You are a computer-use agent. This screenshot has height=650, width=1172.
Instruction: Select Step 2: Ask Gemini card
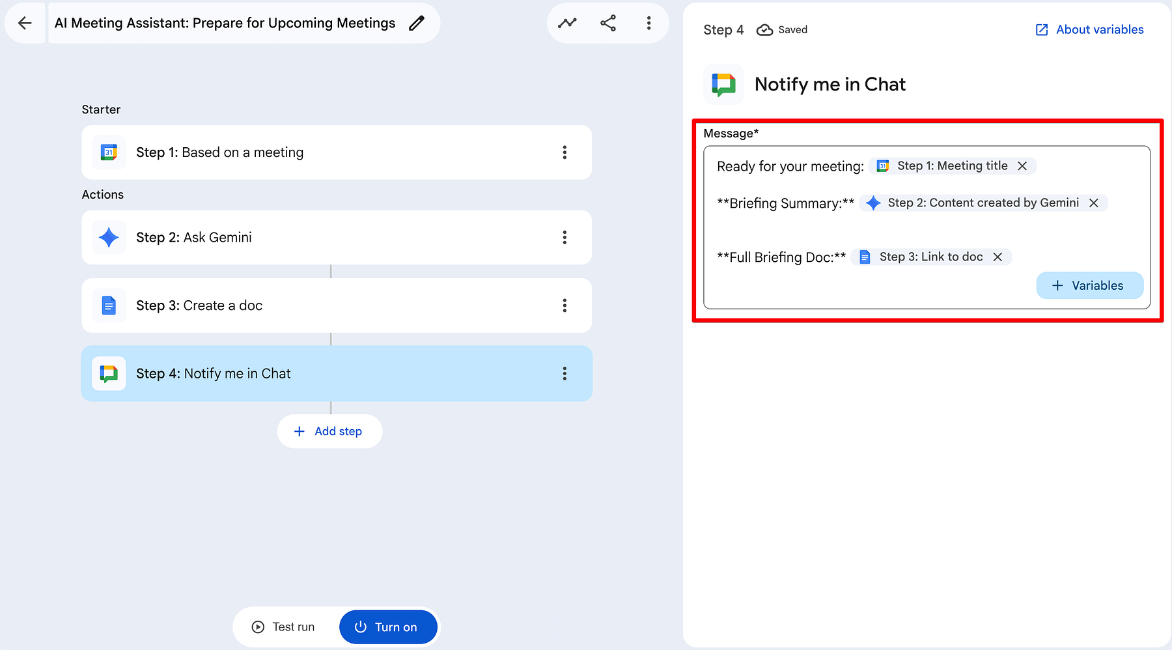click(337, 237)
